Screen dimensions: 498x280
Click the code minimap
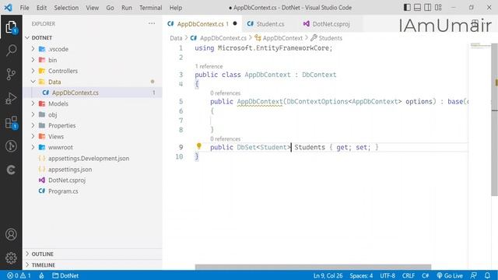(480, 45)
